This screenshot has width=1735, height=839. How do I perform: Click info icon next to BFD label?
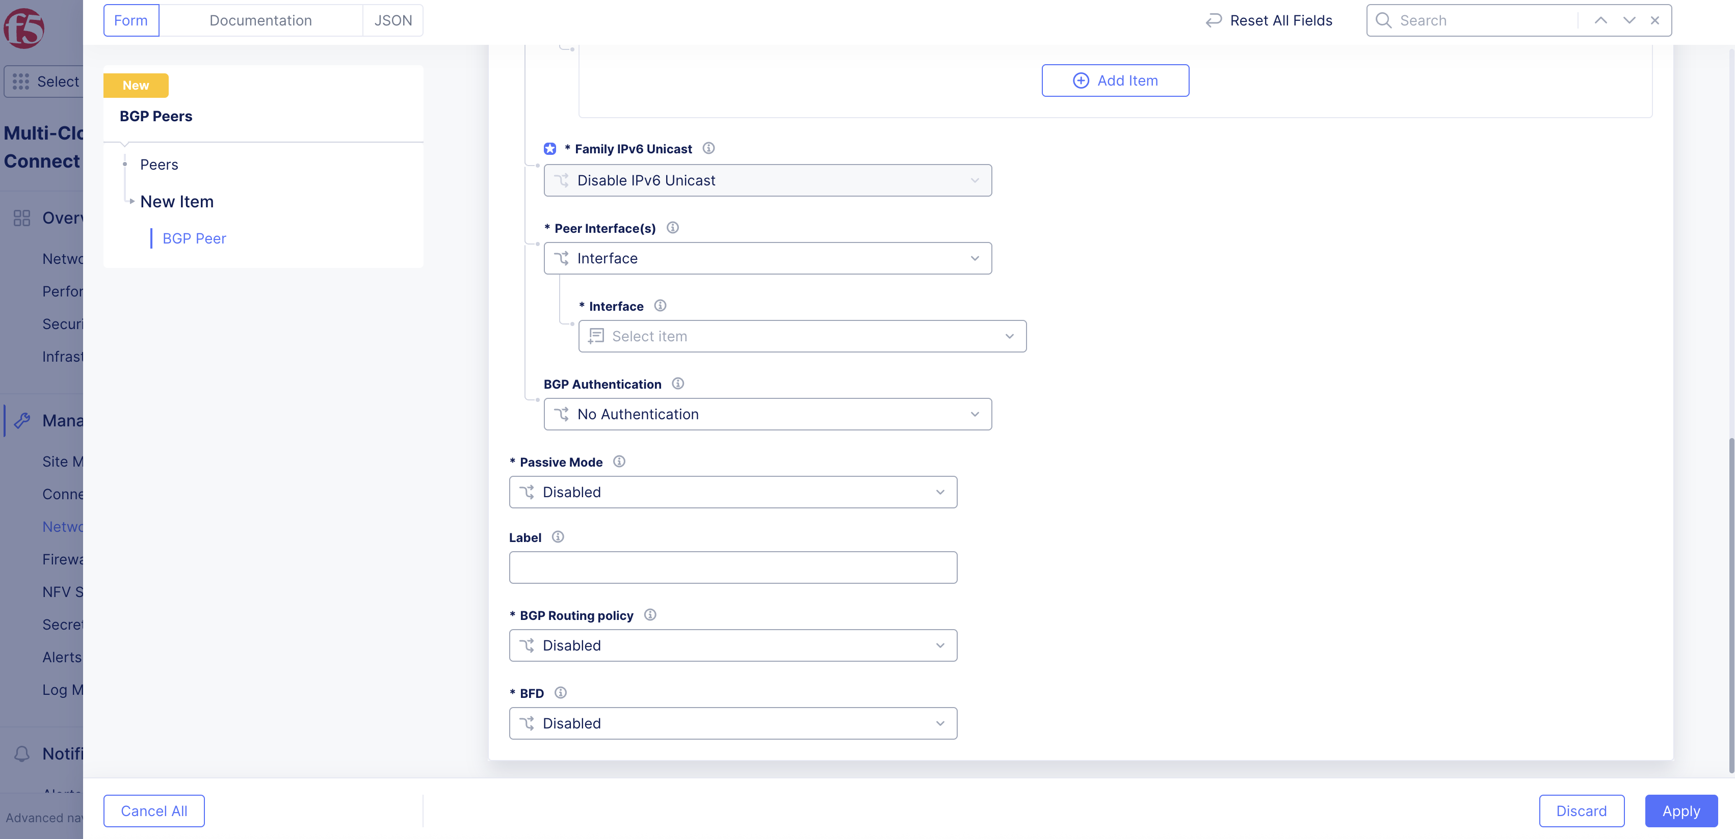[560, 692]
